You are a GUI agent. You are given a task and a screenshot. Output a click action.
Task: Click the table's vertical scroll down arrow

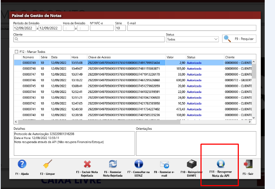coord(254,118)
